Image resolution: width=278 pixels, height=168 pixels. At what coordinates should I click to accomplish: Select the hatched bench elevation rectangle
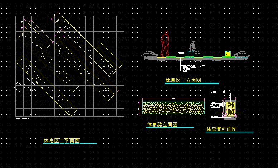tap(173, 108)
